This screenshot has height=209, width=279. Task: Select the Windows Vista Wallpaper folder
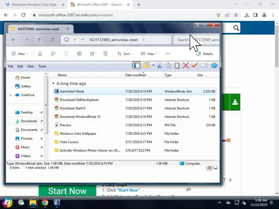point(135,134)
